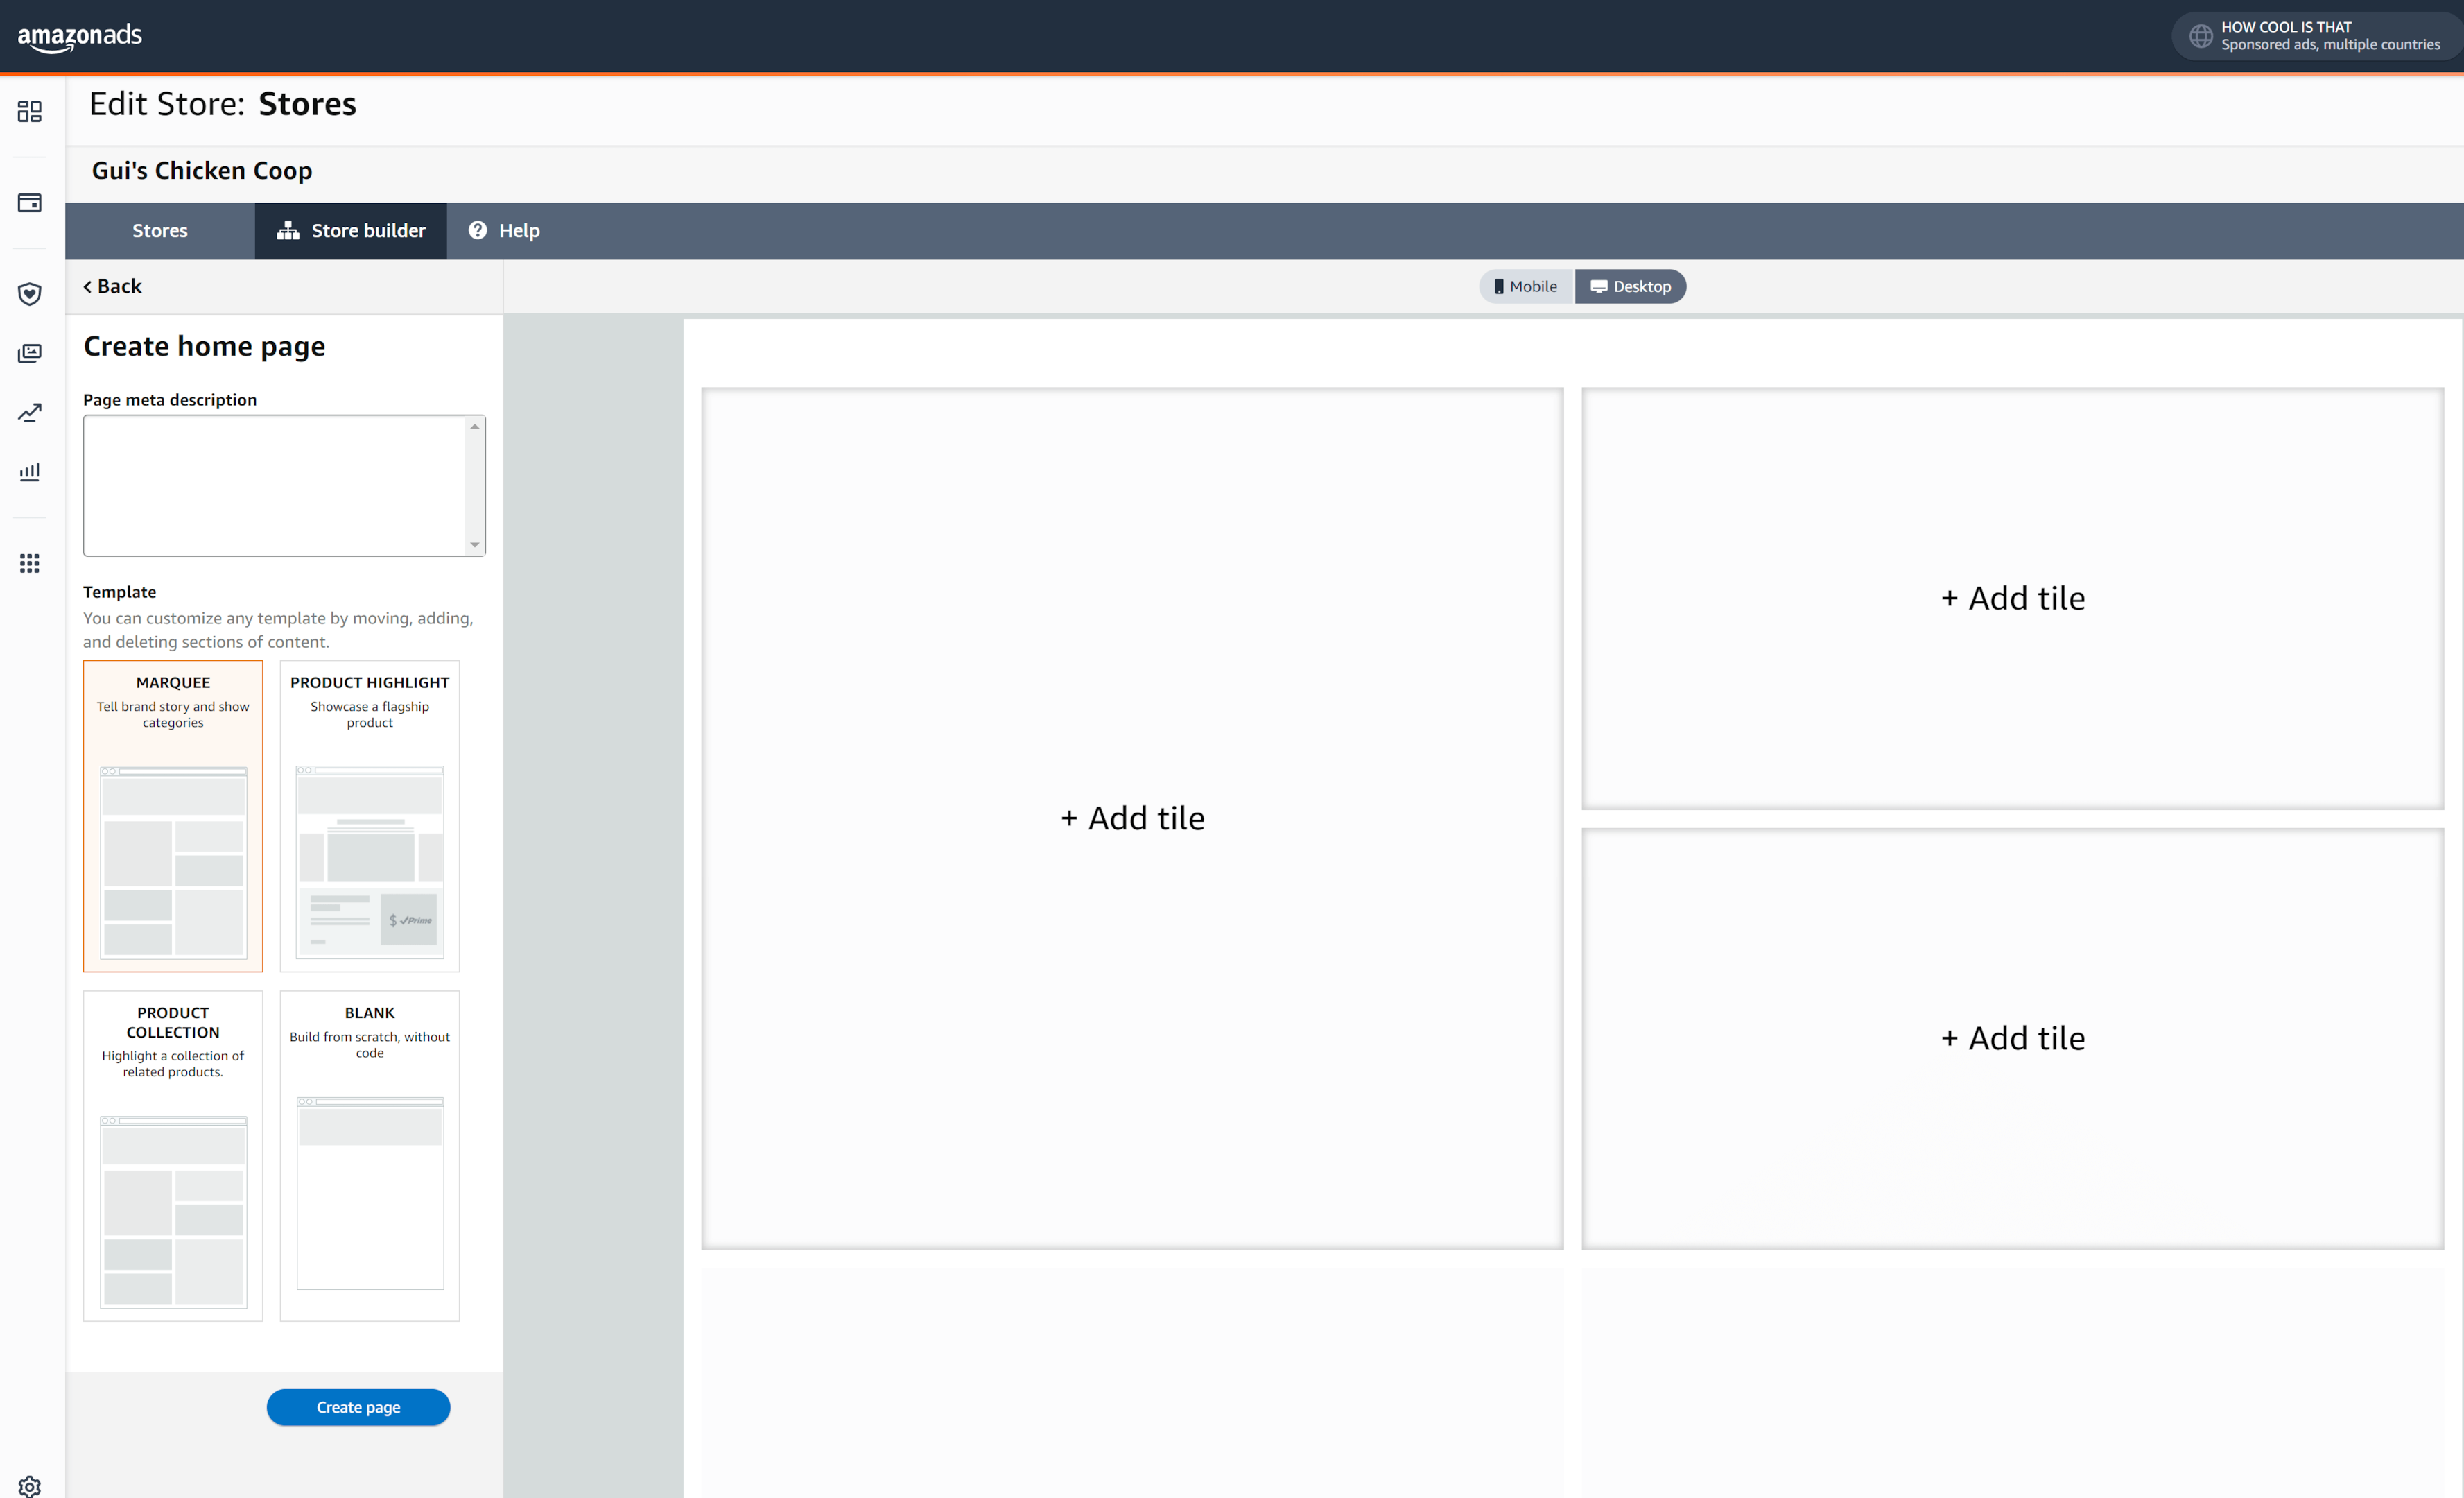Click the settings gear icon at bottom
2464x1498 pixels.
click(30, 1486)
